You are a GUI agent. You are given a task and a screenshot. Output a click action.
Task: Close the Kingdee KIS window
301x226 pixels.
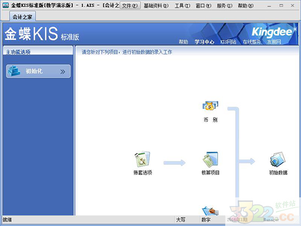292,6
